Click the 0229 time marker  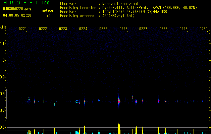[x=183, y=29]
